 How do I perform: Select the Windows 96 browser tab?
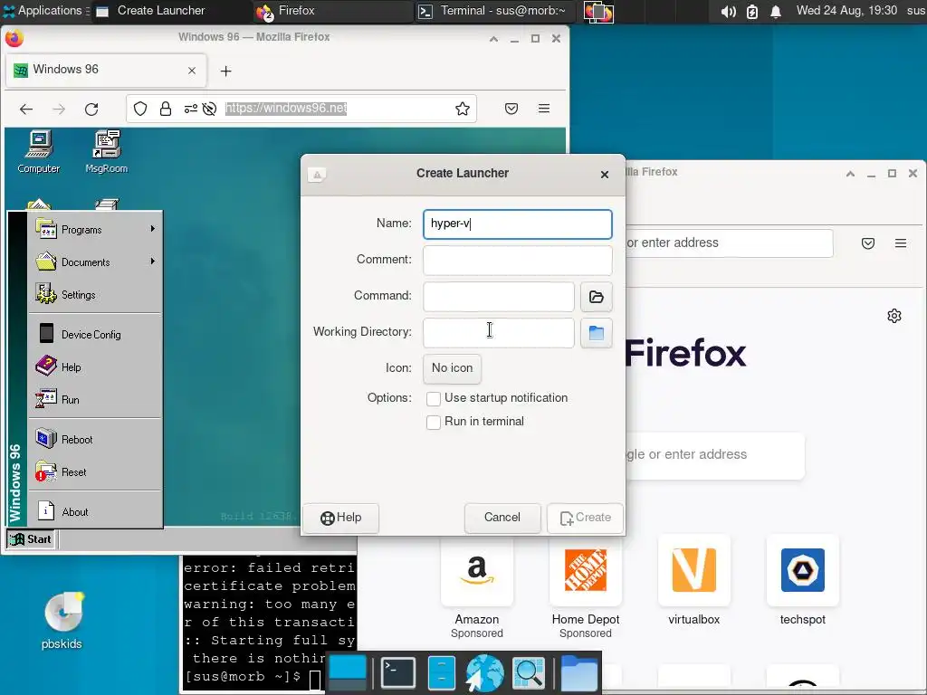(107, 71)
